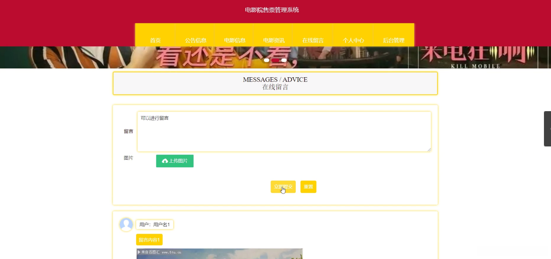The height and width of the screenshot is (259, 551).
Task: Click the 电影院售票管理系统 site title
Action: coord(272,10)
